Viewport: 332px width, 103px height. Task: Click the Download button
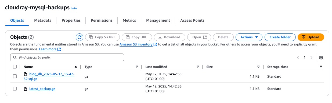(169, 37)
